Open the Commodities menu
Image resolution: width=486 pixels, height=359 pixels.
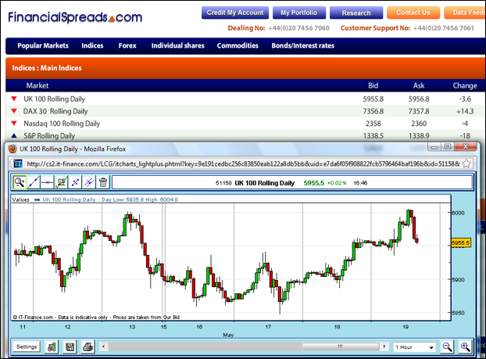click(x=238, y=45)
